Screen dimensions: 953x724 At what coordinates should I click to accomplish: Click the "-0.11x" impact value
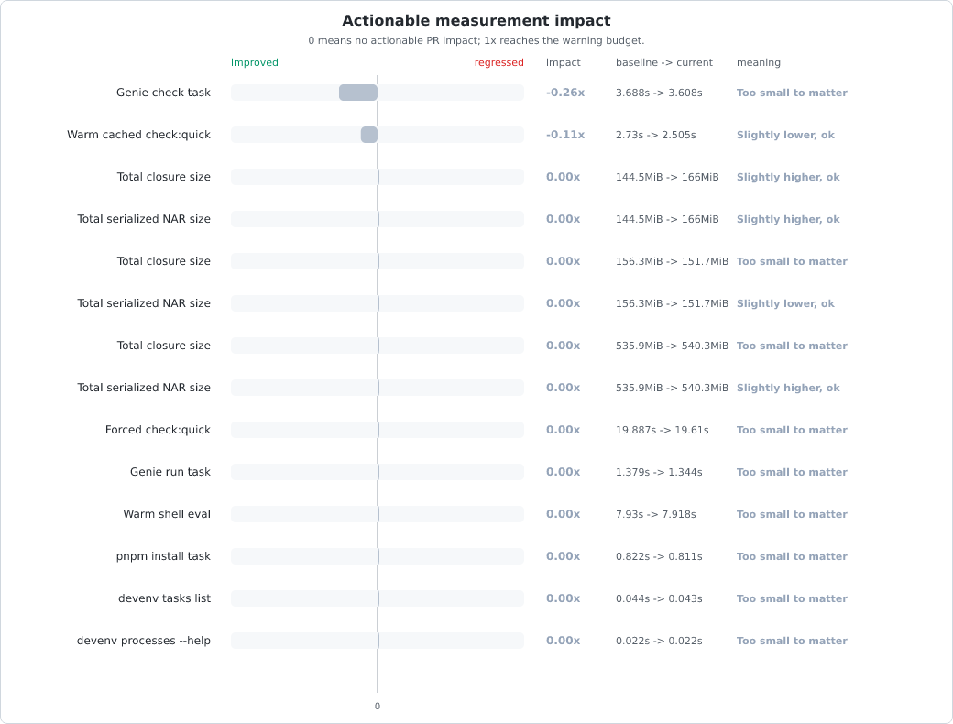[565, 135]
